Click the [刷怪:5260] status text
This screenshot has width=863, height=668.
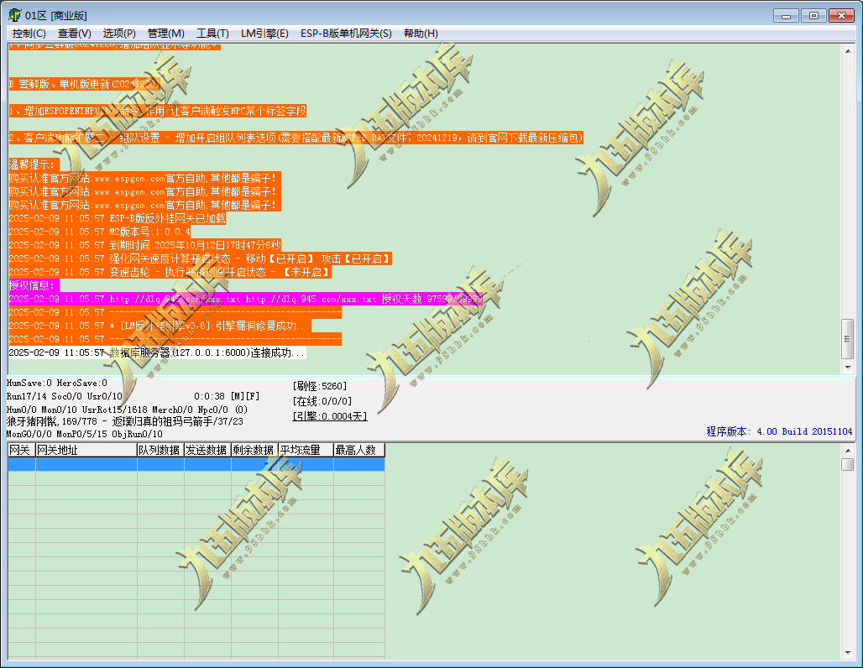tap(320, 386)
